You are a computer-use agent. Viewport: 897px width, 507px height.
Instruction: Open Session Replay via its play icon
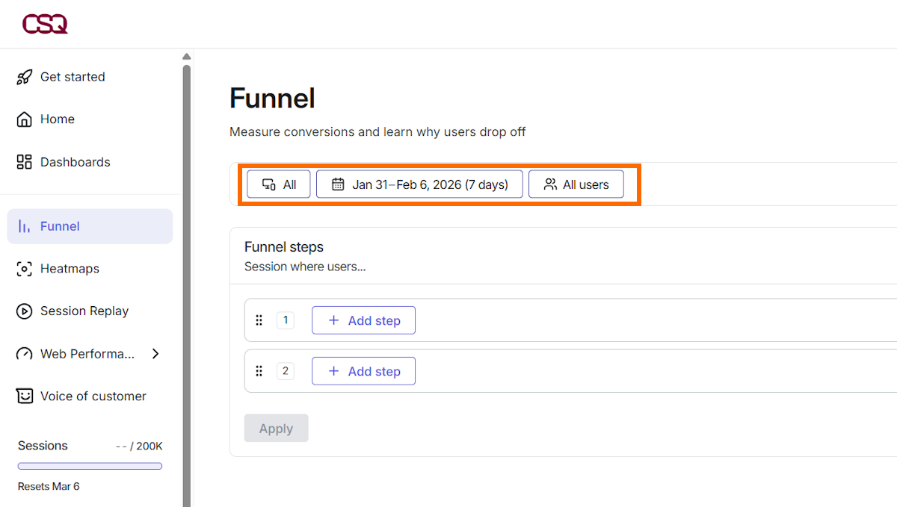(23, 311)
